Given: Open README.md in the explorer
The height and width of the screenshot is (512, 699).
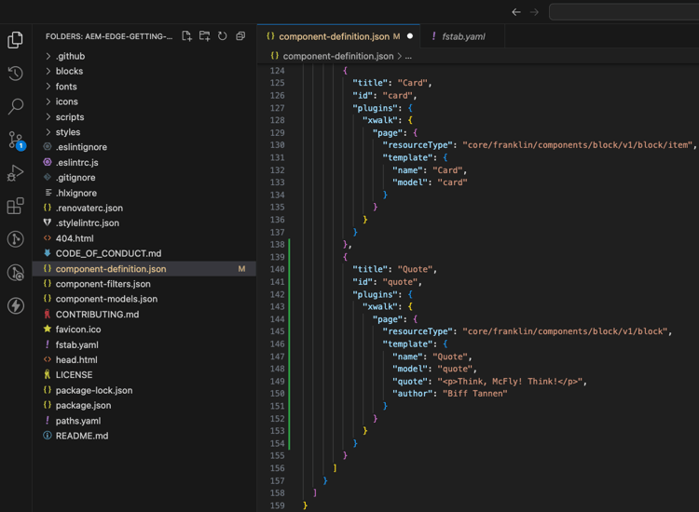Looking at the screenshot, I should click(82, 436).
